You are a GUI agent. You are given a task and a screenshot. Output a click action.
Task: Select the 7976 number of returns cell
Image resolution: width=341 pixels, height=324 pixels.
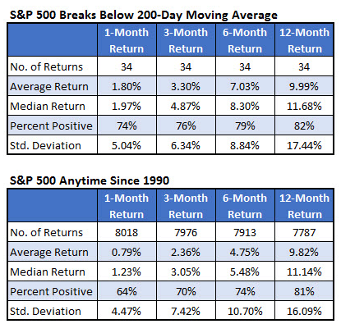click(x=186, y=232)
